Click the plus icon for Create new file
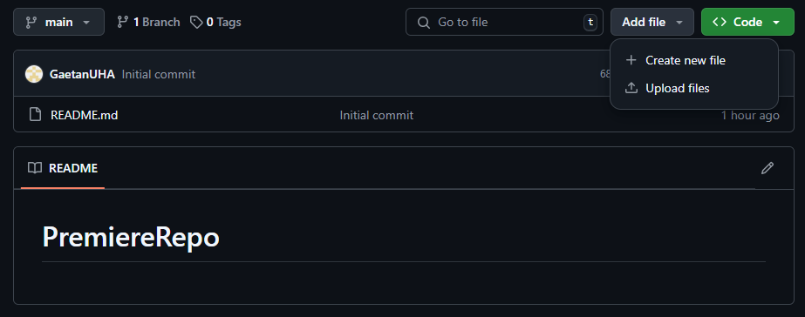Screen dimensions: 805x317 coord(631,61)
